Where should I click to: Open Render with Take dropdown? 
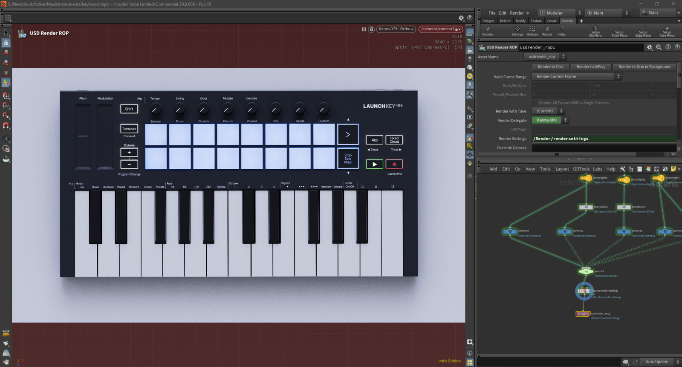tap(548, 111)
